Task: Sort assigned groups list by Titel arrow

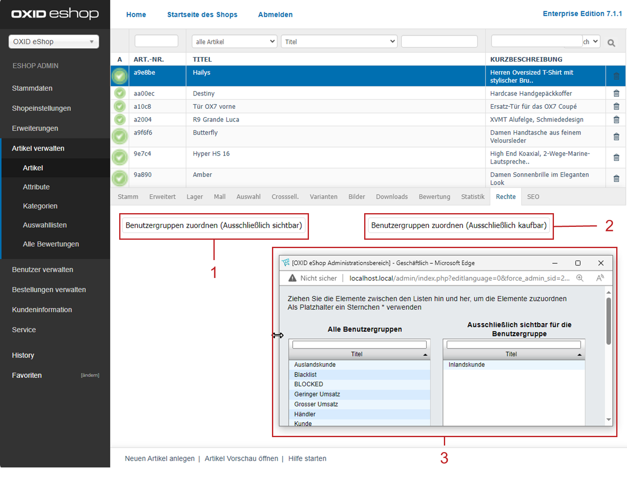Action: (x=580, y=354)
